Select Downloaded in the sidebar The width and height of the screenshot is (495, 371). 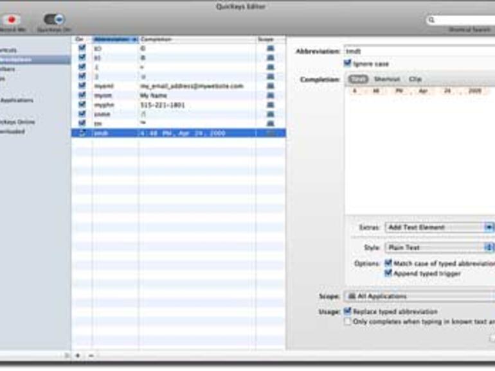click(x=13, y=132)
